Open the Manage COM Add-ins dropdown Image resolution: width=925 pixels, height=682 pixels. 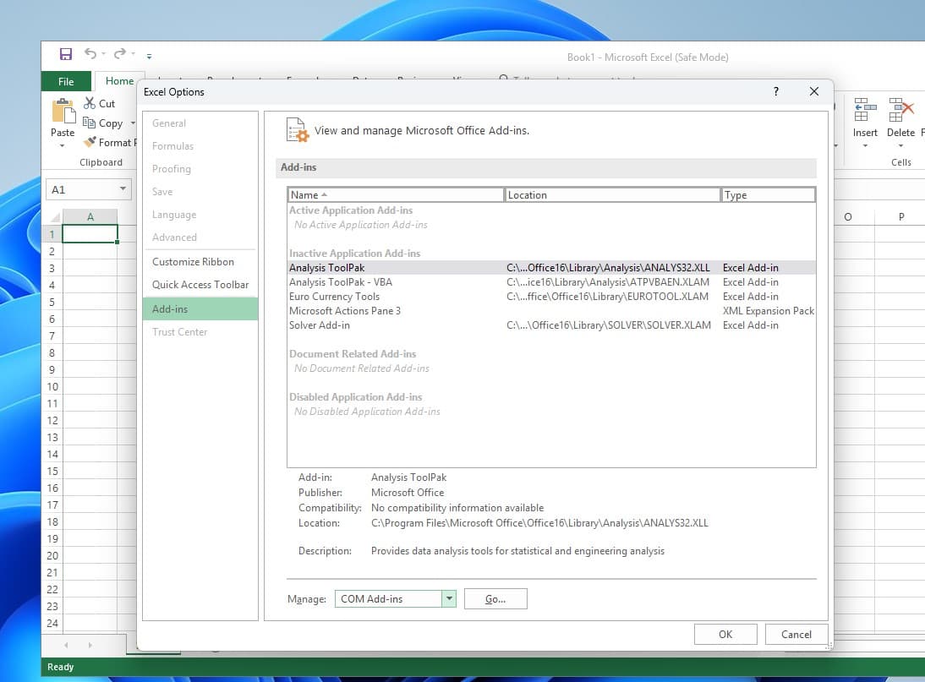447,598
